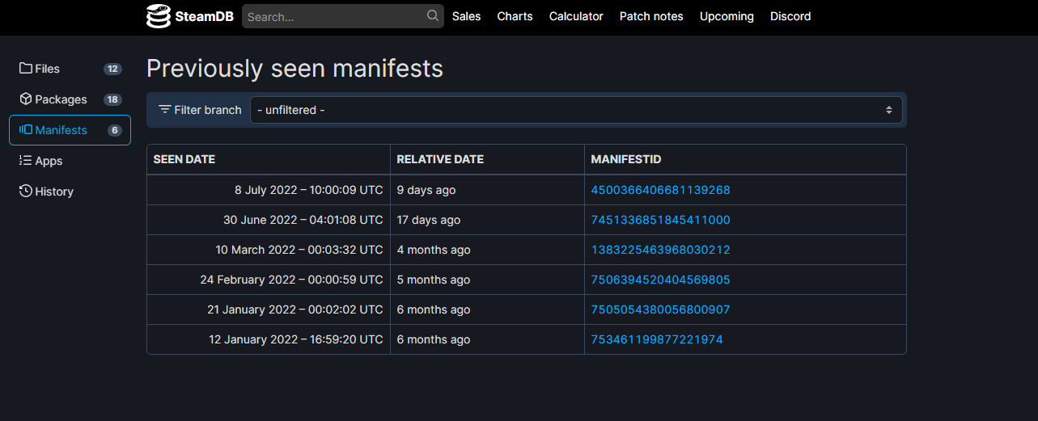Click the Filter branch funnel icon

click(x=165, y=109)
